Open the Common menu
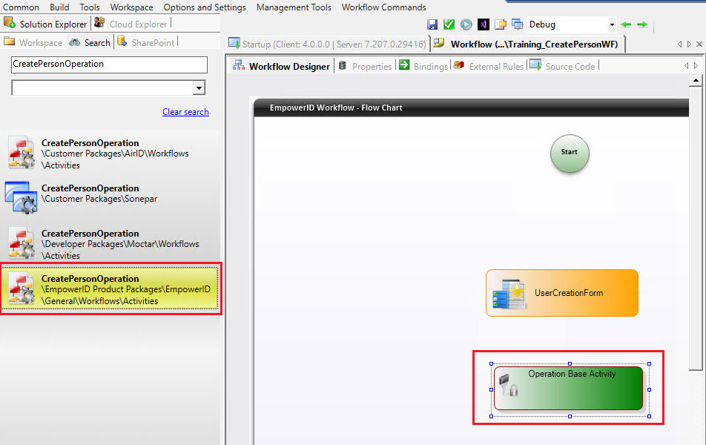Image resolution: width=706 pixels, height=445 pixels. [22, 7]
